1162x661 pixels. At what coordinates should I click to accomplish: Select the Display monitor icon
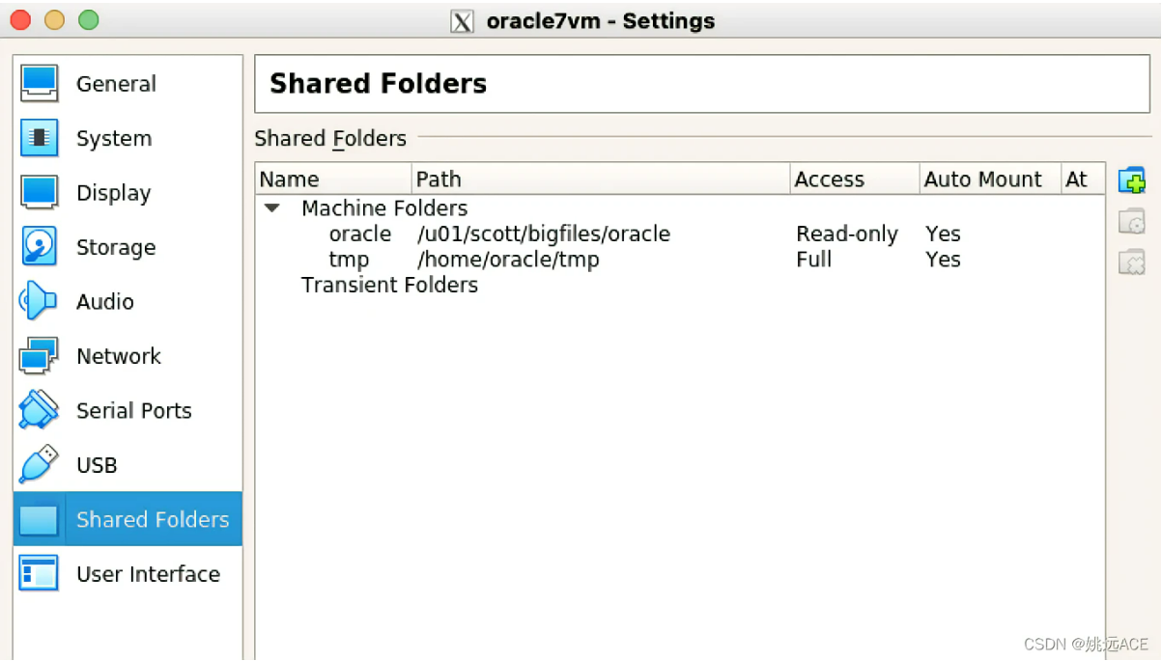click(39, 192)
